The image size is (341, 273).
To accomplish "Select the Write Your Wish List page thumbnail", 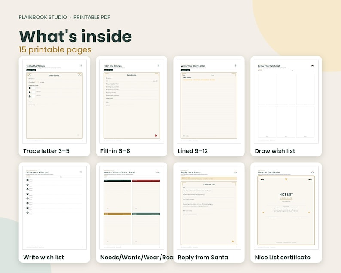I will point(55,208).
